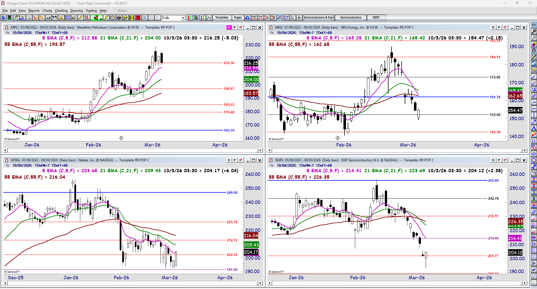Select the text annotation A tool
Viewport: 537px width, 289px height.
pos(534,128)
